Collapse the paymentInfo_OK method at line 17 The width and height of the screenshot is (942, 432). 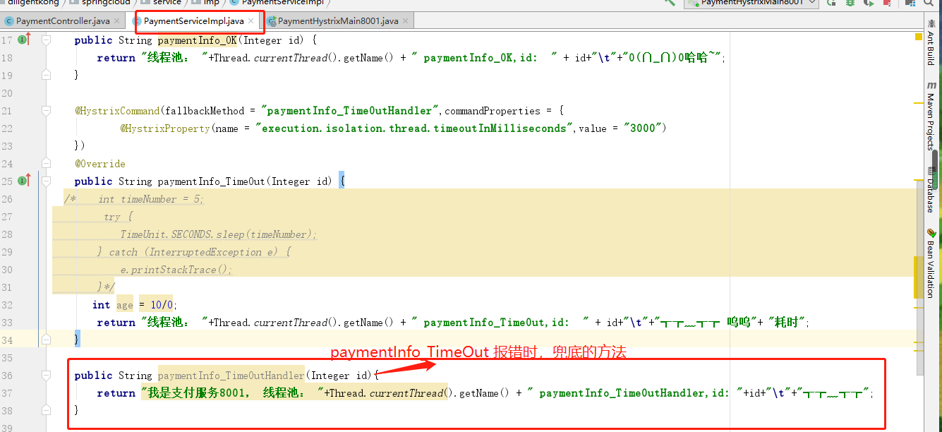[x=46, y=40]
